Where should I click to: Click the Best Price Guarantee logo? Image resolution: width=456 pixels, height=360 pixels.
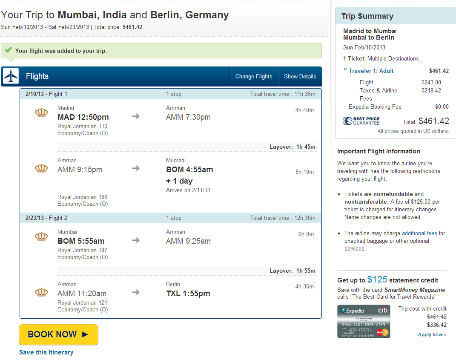point(361,121)
